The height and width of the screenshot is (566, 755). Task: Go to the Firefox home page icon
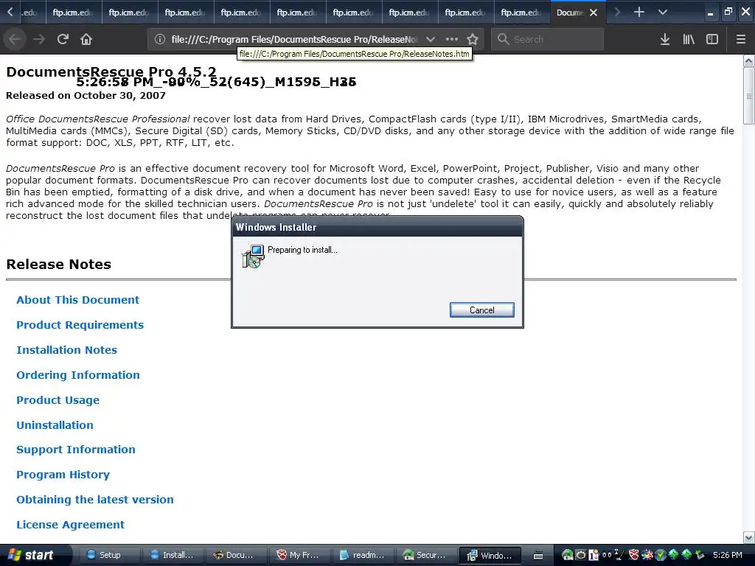pos(86,39)
